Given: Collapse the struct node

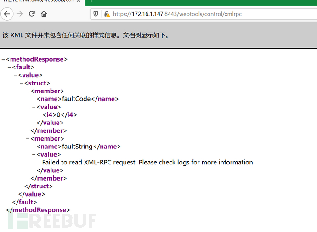Looking at the screenshot, I should pos(22,83).
